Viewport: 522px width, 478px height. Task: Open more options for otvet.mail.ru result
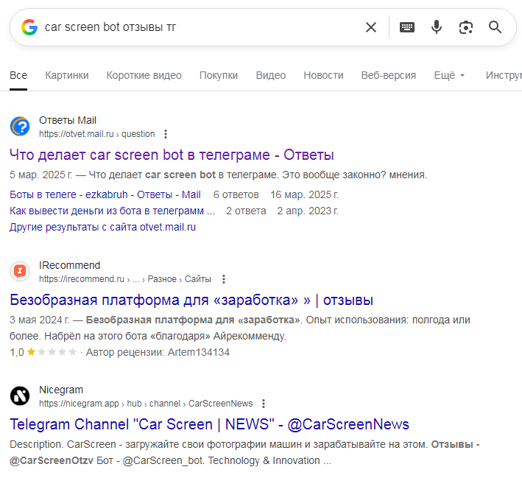166,134
